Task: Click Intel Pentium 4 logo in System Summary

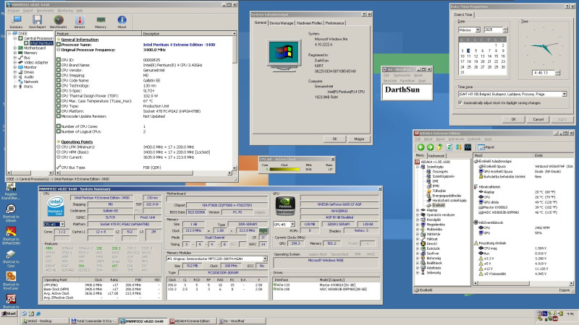Action: click(x=56, y=207)
